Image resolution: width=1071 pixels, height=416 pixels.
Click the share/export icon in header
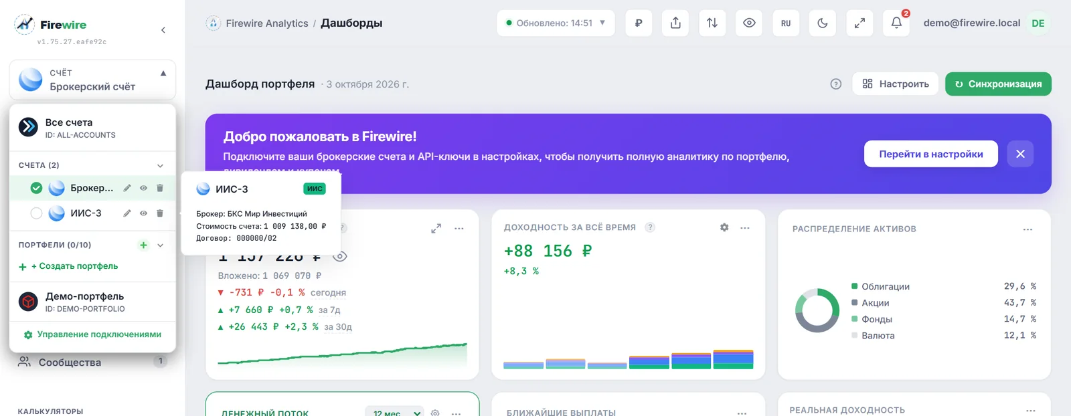click(675, 23)
